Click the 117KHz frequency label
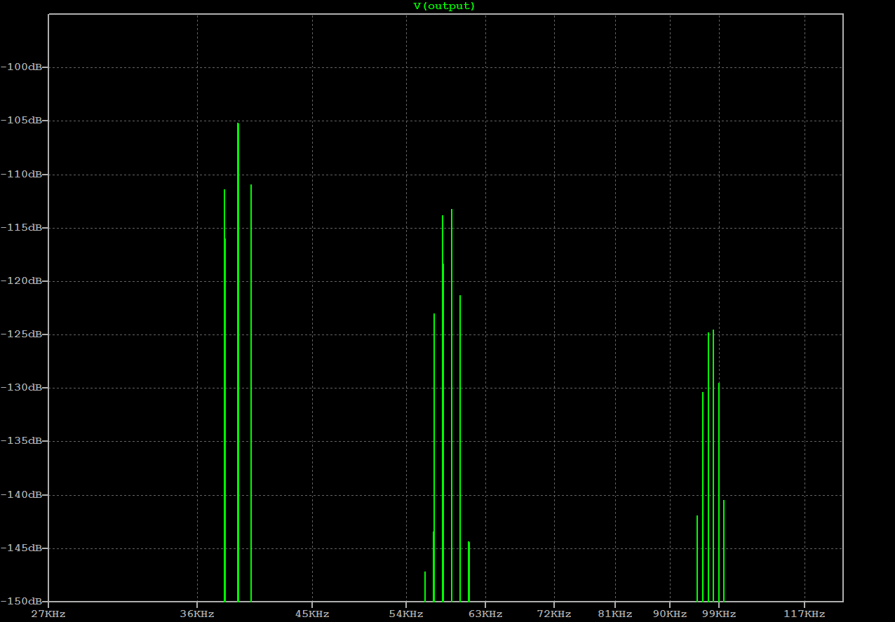The image size is (895, 622). tap(805, 614)
